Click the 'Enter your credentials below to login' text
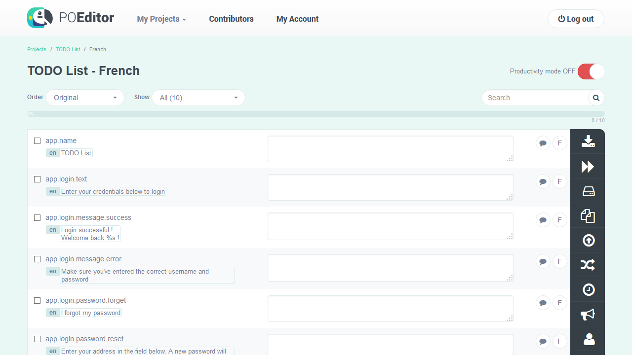The image size is (632, 355). pos(113,191)
